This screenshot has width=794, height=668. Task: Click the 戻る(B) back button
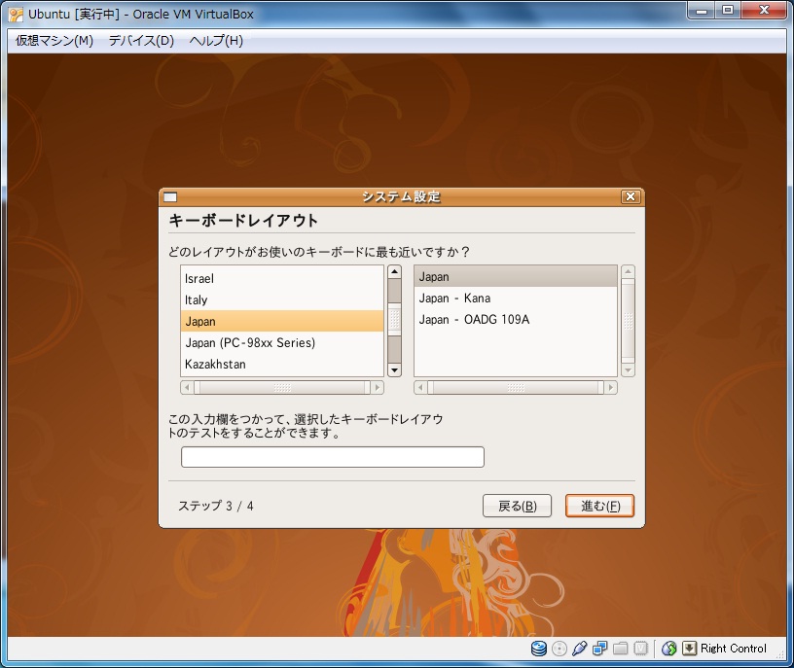coord(517,506)
